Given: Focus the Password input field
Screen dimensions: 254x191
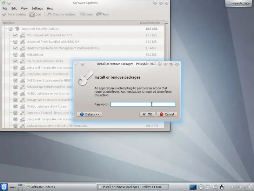Looking at the screenshot, I should pos(143,104).
